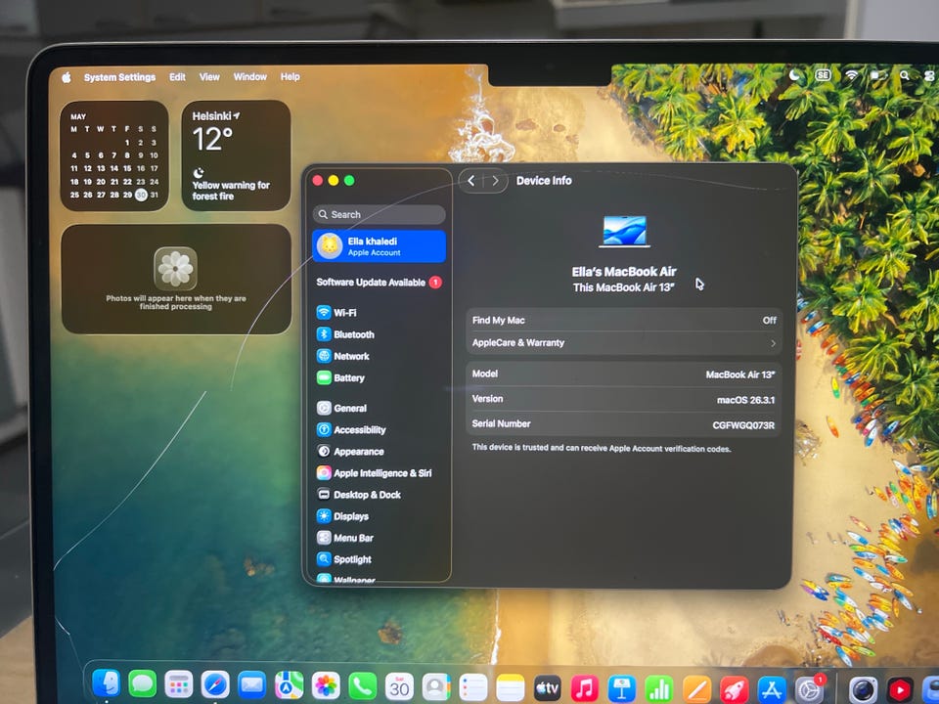The width and height of the screenshot is (939, 704).
Task: Open the Window menu
Action: (x=249, y=76)
